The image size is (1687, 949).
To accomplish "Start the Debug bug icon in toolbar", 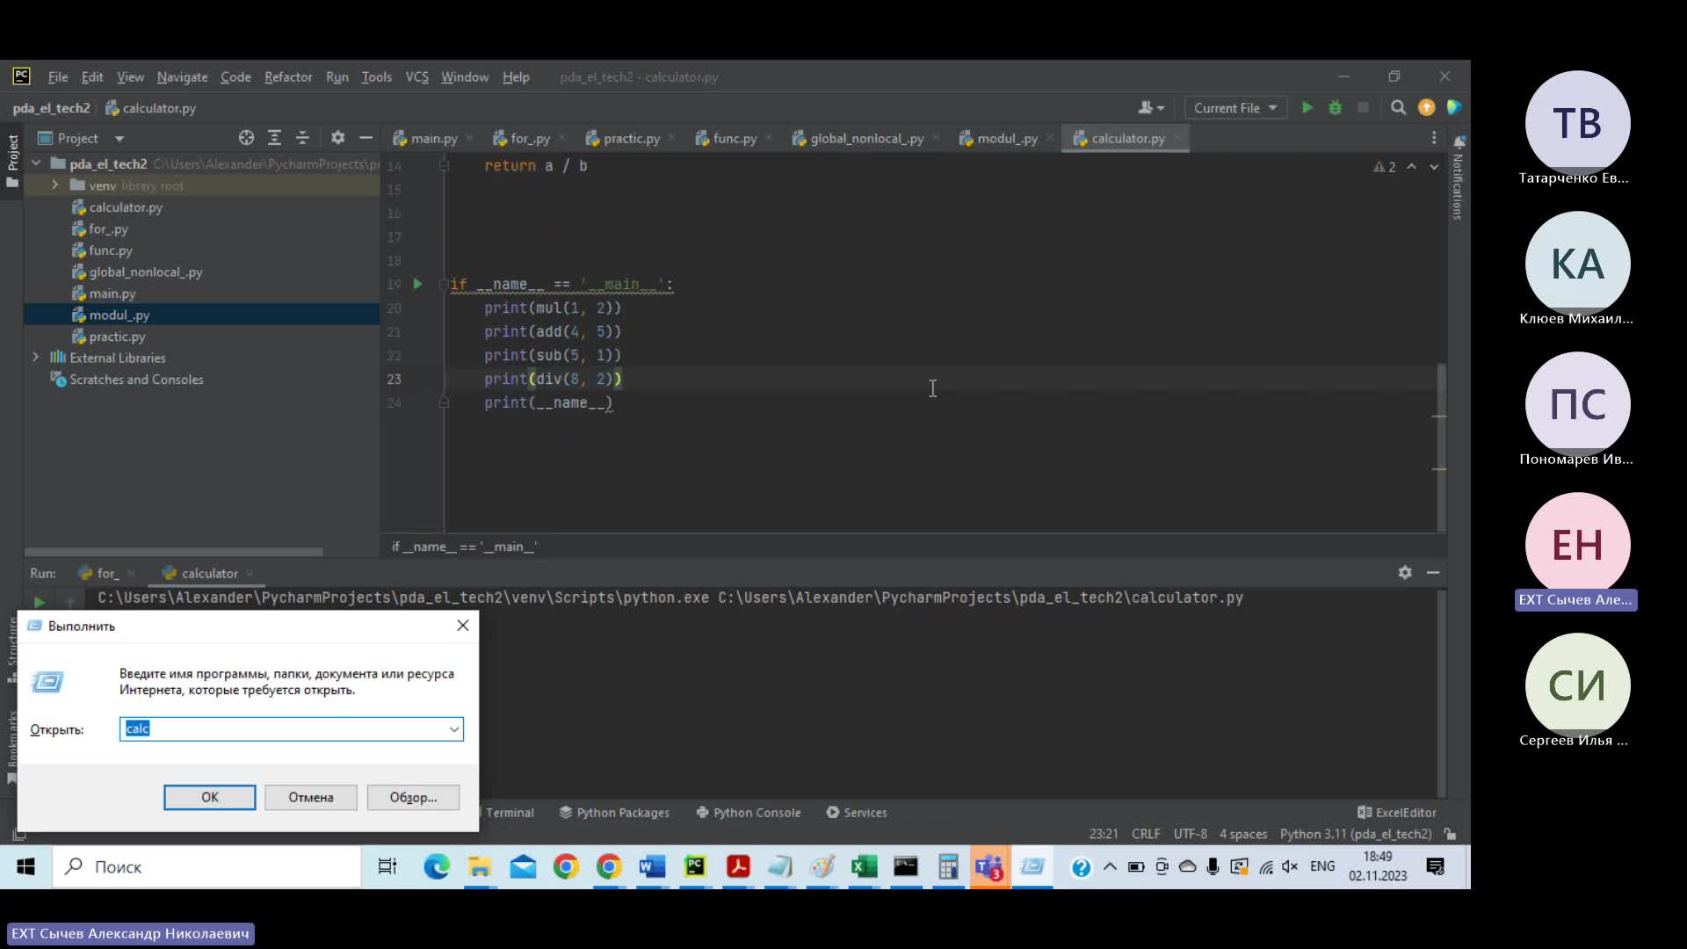I will [1335, 107].
